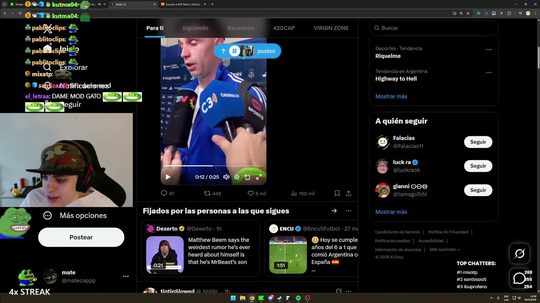Open options for Highway to Hell trend
The image size is (540, 303).
(489, 72)
